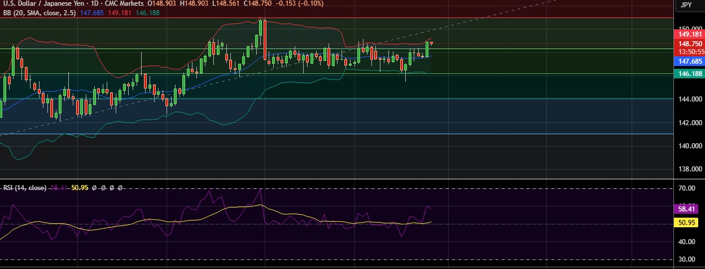Select the BB (20, SMA, close, 2.5) indicator legend
The width and height of the screenshot is (705, 269).
[x=38, y=12]
